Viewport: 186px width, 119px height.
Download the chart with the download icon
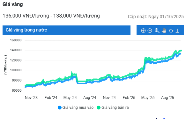click(177, 31)
